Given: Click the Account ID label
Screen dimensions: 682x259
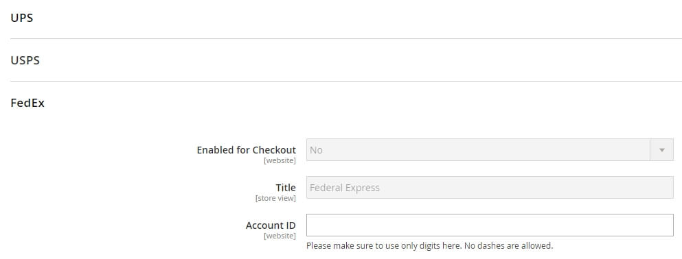Looking at the screenshot, I should tap(271, 225).
